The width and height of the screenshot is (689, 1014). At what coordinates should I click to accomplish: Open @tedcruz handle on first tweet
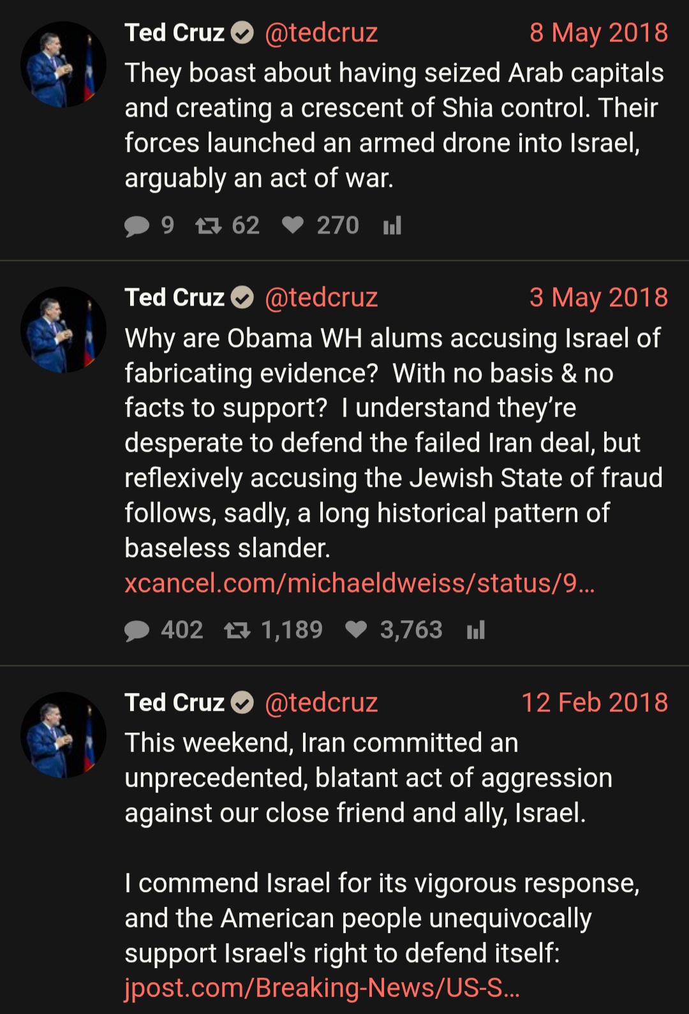tap(322, 33)
